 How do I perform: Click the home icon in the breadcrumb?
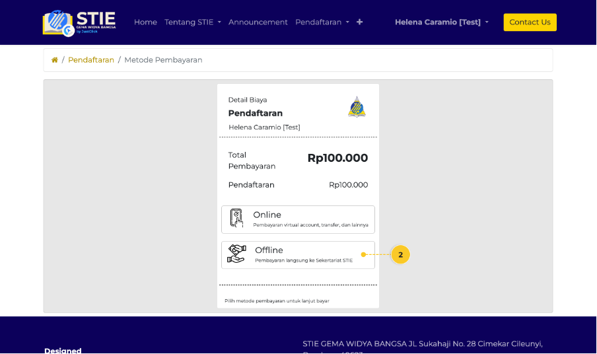pos(55,60)
